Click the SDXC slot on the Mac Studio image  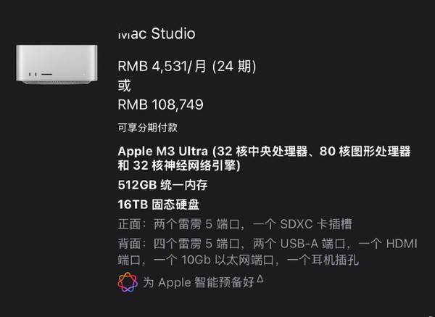coord(47,75)
